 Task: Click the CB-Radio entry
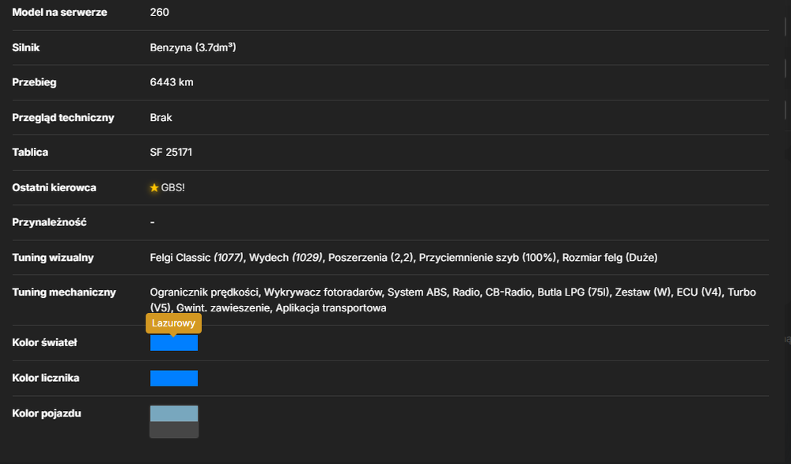click(508, 292)
